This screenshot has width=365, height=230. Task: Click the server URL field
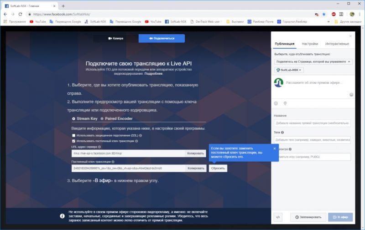[x=128, y=153]
